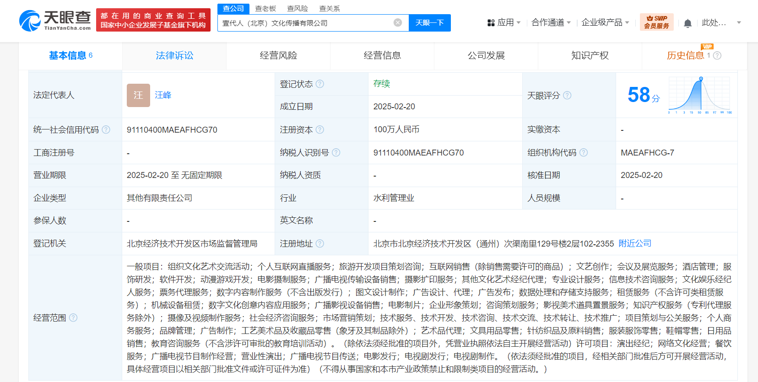Click the 100万人民币 registered capital value
758x382 pixels.
(396, 129)
